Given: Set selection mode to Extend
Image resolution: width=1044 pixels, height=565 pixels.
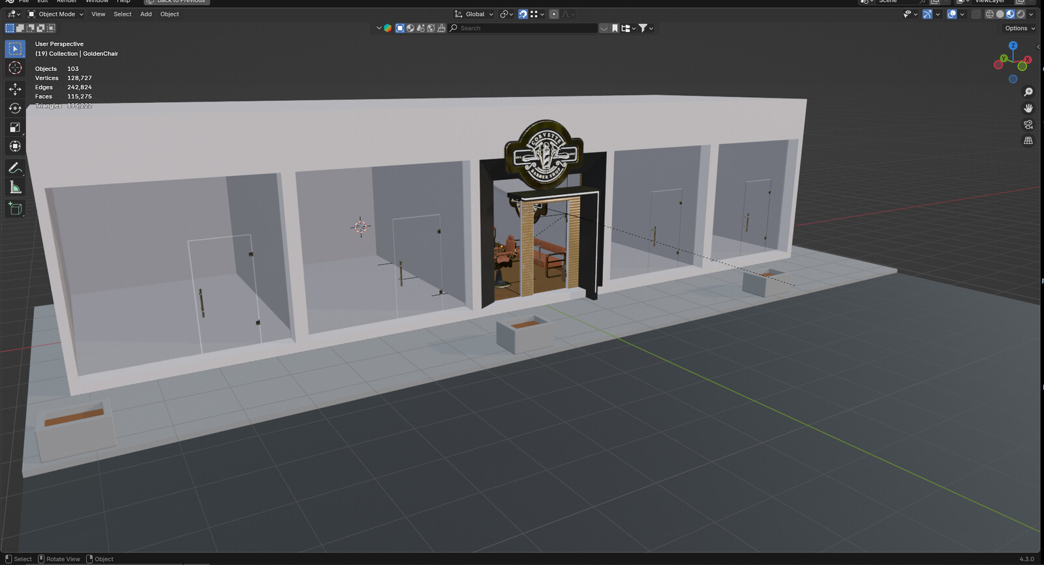Looking at the screenshot, I should 20,28.
